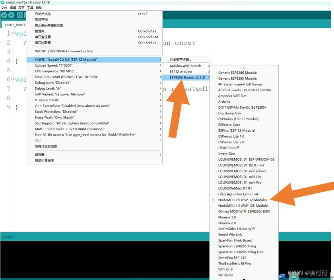Click the board list scroll-up arrow

(244, 68)
